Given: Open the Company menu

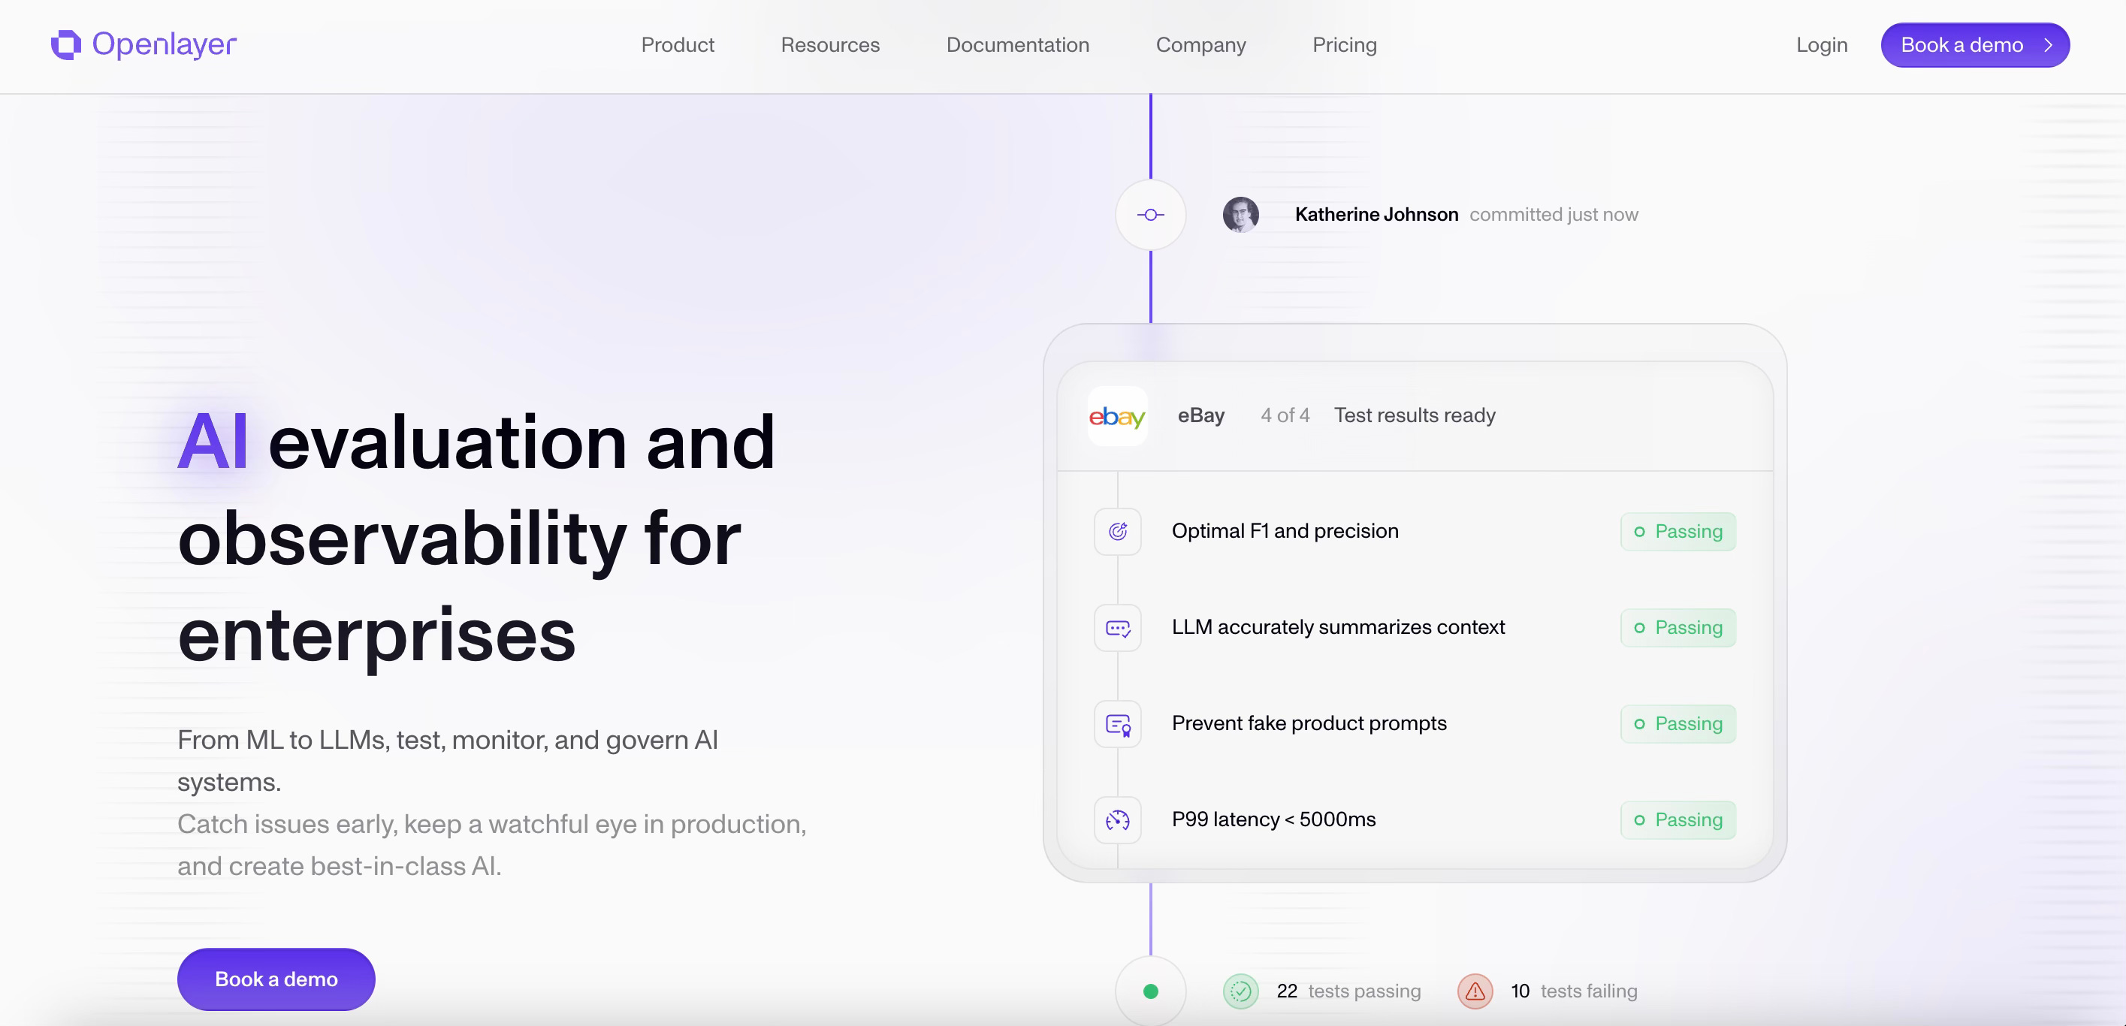Looking at the screenshot, I should pyautogui.click(x=1200, y=44).
